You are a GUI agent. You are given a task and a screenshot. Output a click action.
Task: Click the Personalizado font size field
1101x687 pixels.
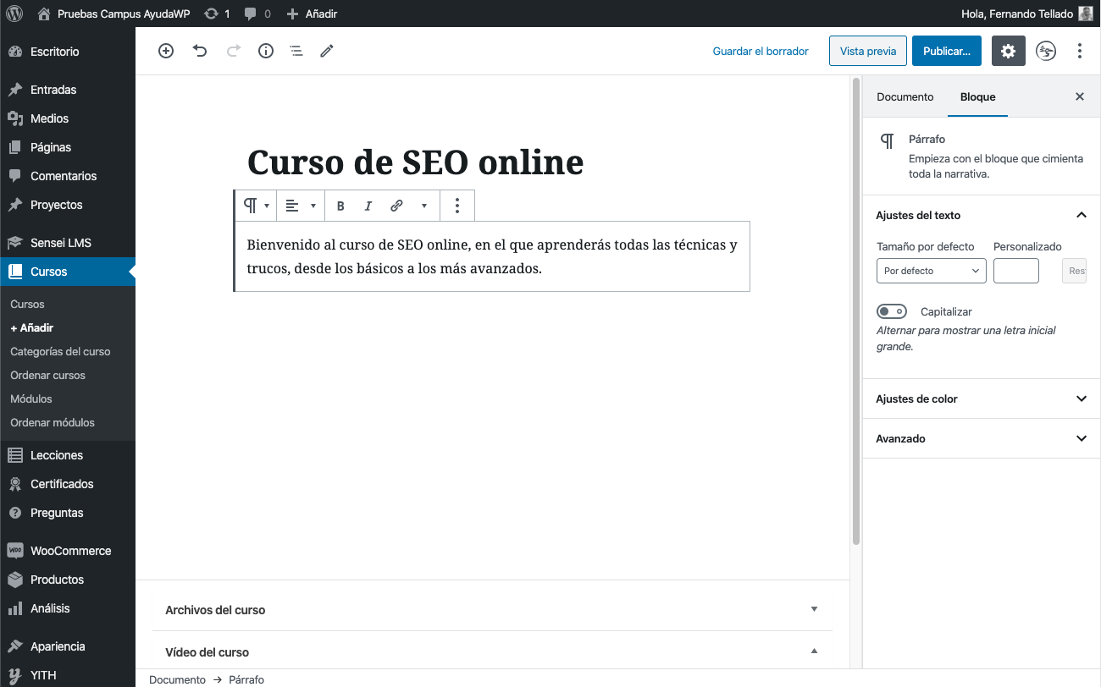1015,271
